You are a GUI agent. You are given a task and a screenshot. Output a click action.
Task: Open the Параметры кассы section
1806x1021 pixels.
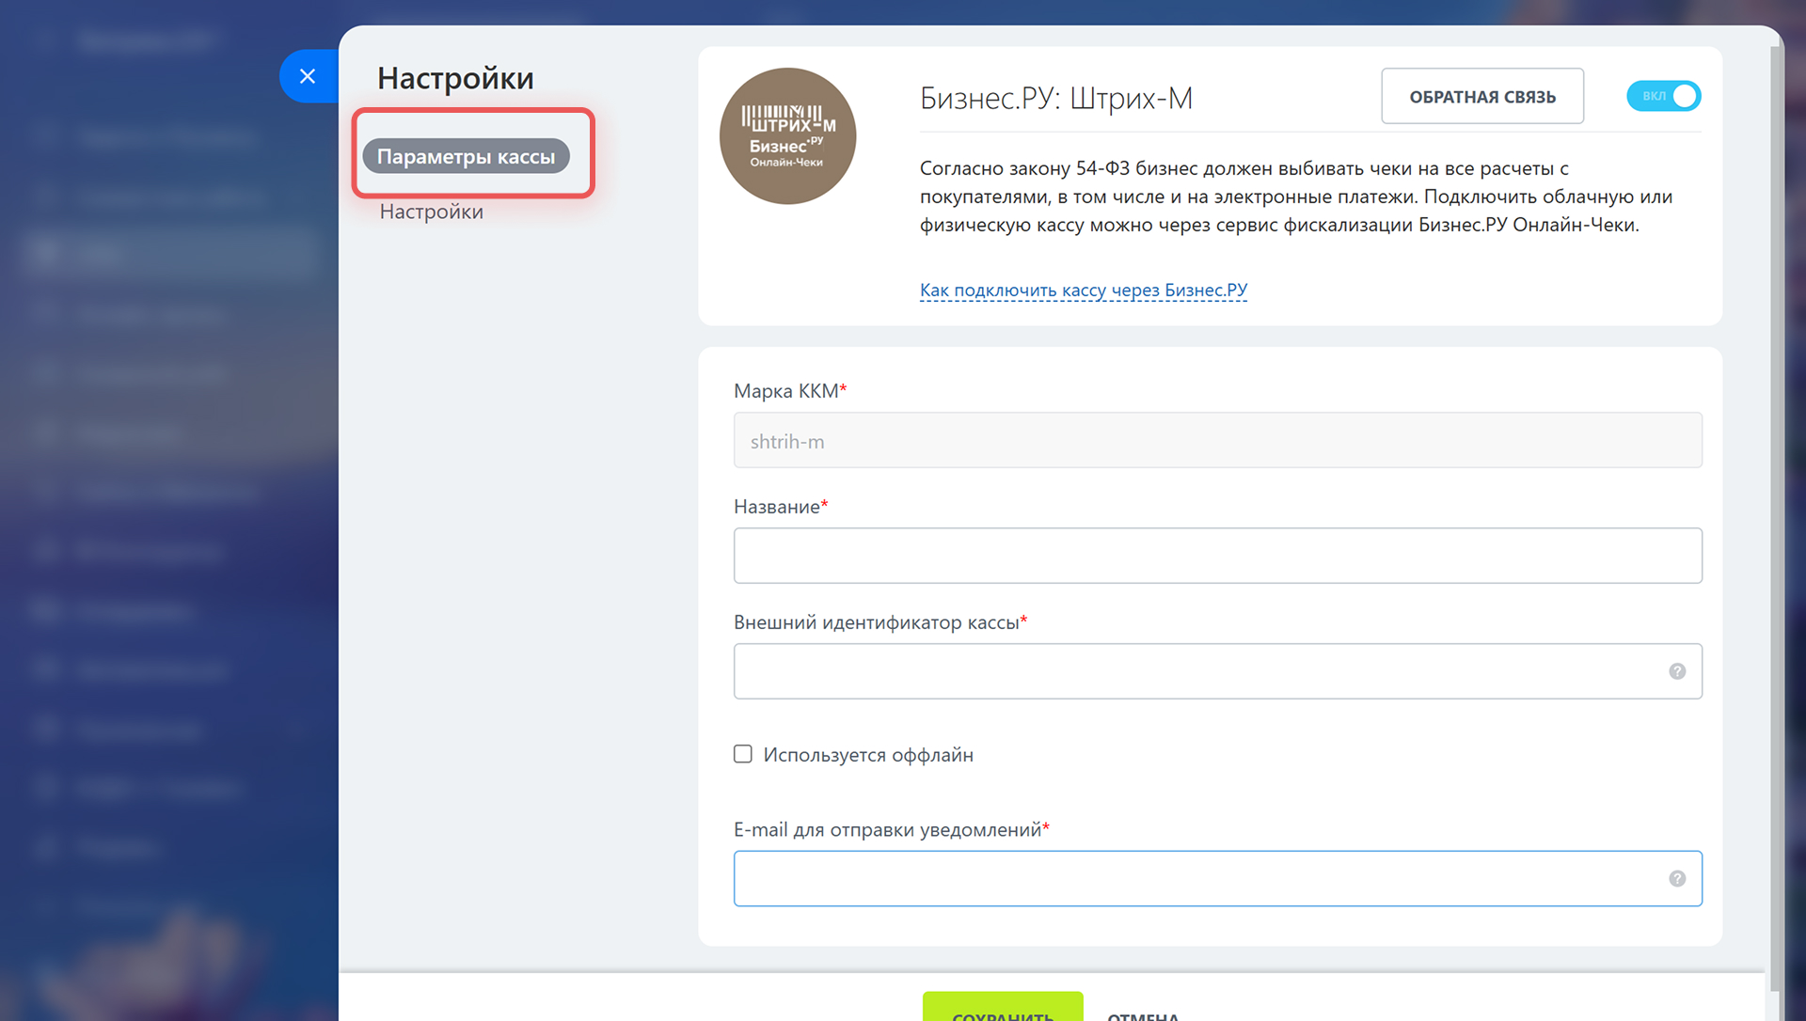coord(466,156)
